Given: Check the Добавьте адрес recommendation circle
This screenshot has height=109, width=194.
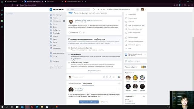Looking at the screenshot, I should coord(69,54).
